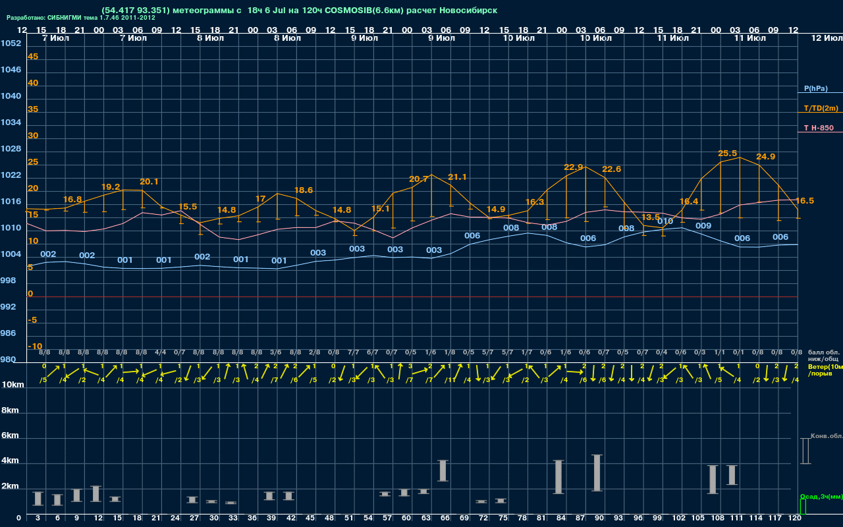Click the 1016 pressure axis label

click(x=11, y=202)
